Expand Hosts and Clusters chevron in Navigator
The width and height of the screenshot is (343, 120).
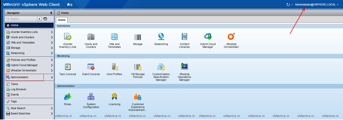[52, 37]
